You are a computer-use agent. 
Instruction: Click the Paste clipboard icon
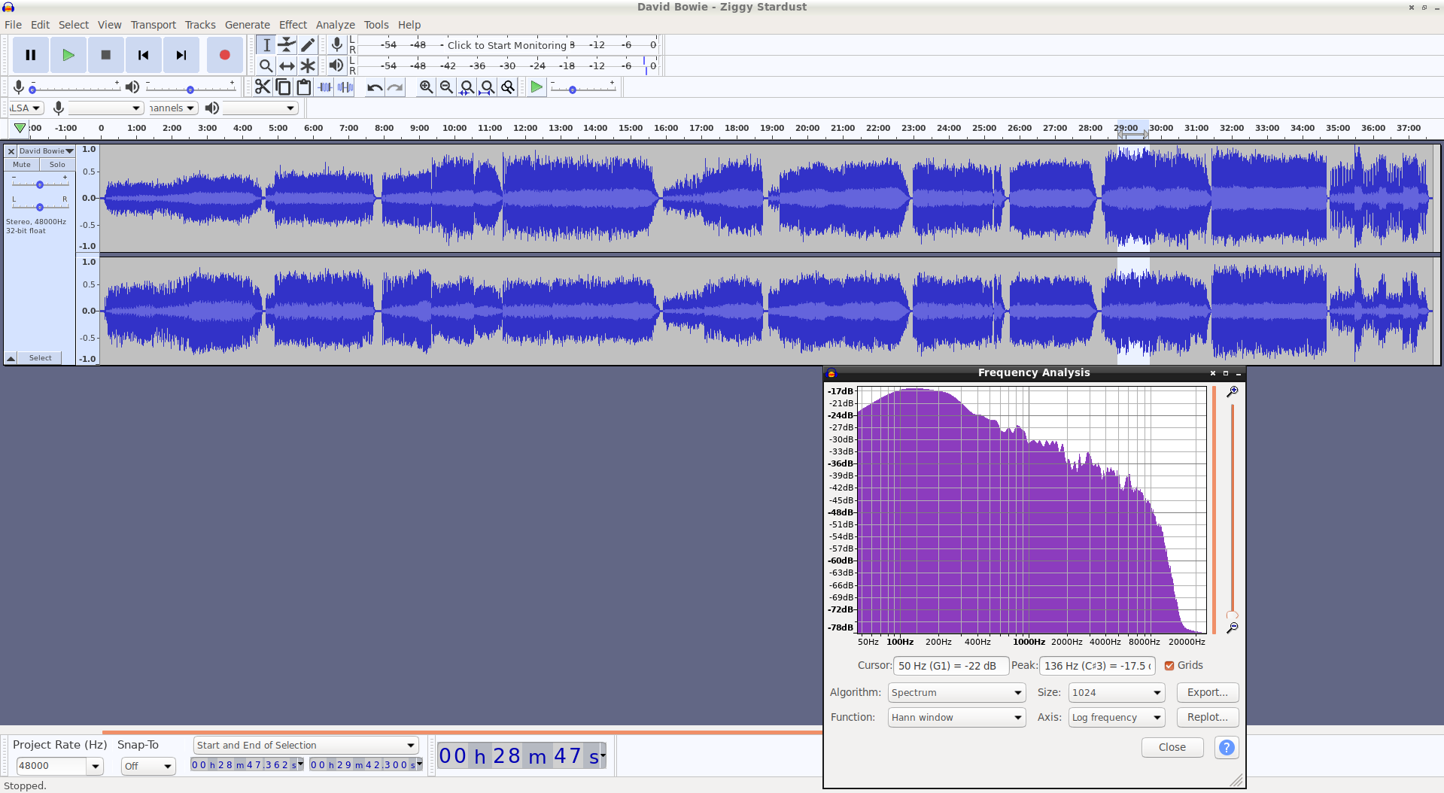pos(304,87)
